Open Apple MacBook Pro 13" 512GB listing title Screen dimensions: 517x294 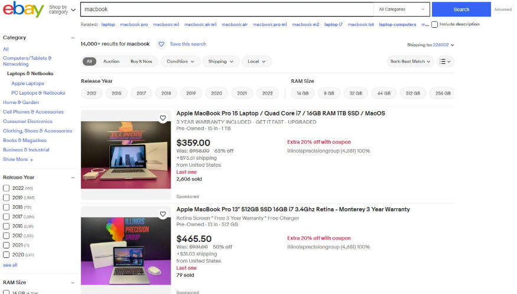point(293,209)
